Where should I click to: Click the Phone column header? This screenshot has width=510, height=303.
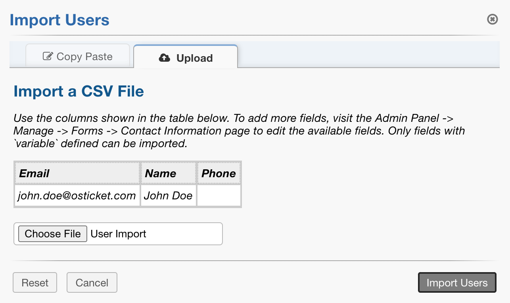click(x=219, y=173)
